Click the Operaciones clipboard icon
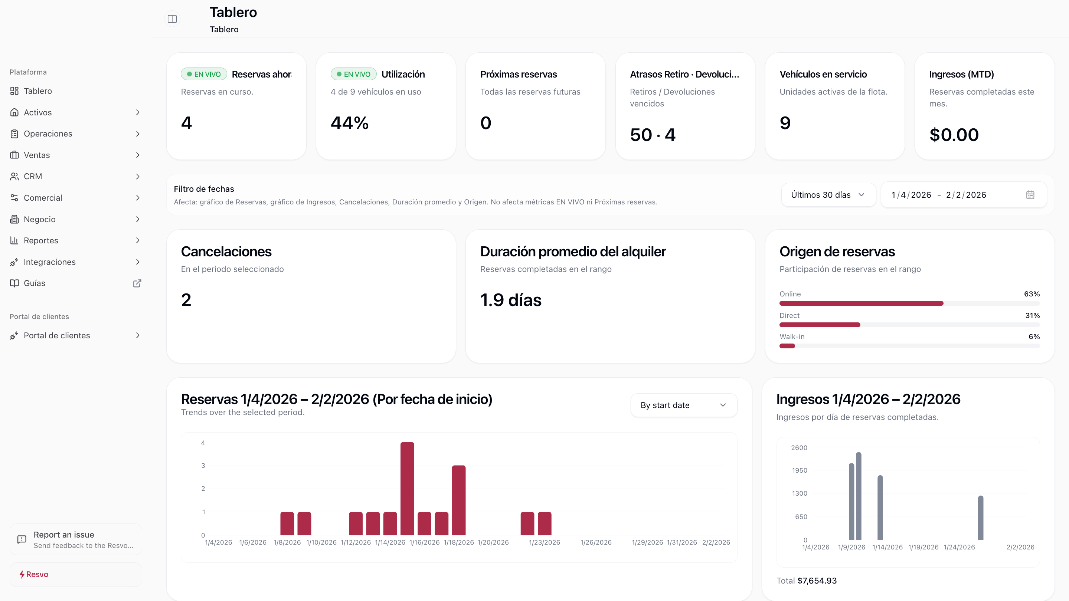1069x601 pixels. [x=14, y=134]
